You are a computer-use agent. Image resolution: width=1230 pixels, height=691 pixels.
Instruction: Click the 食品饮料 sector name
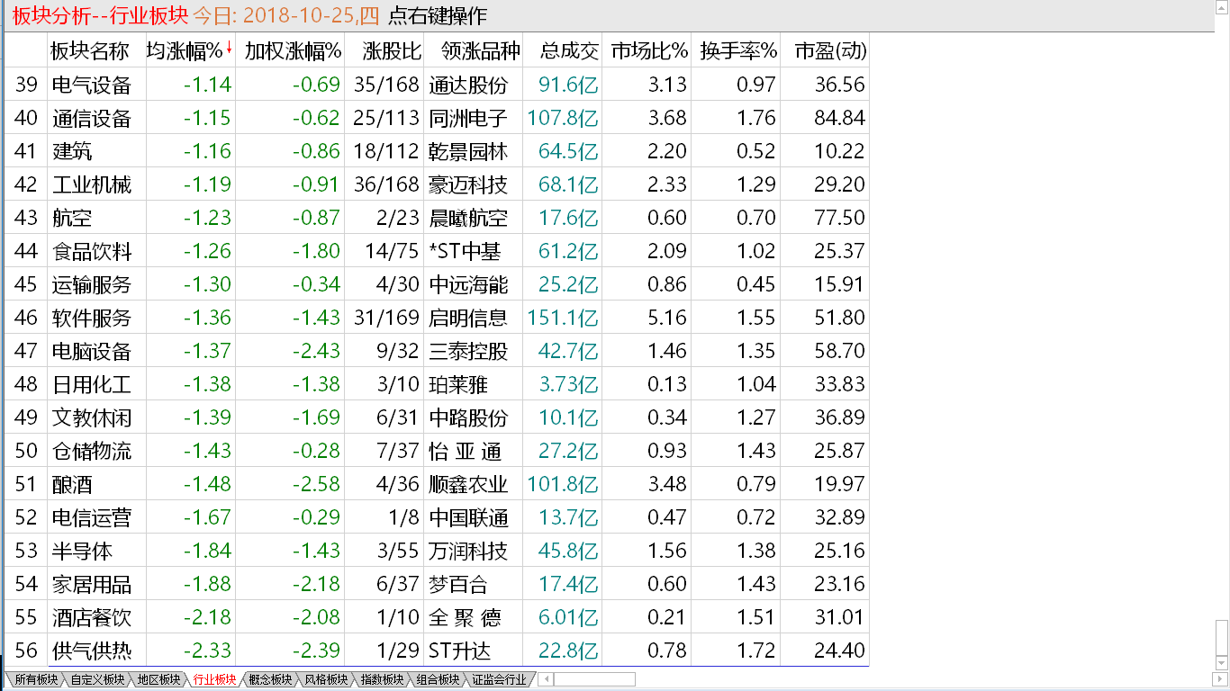[92, 251]
